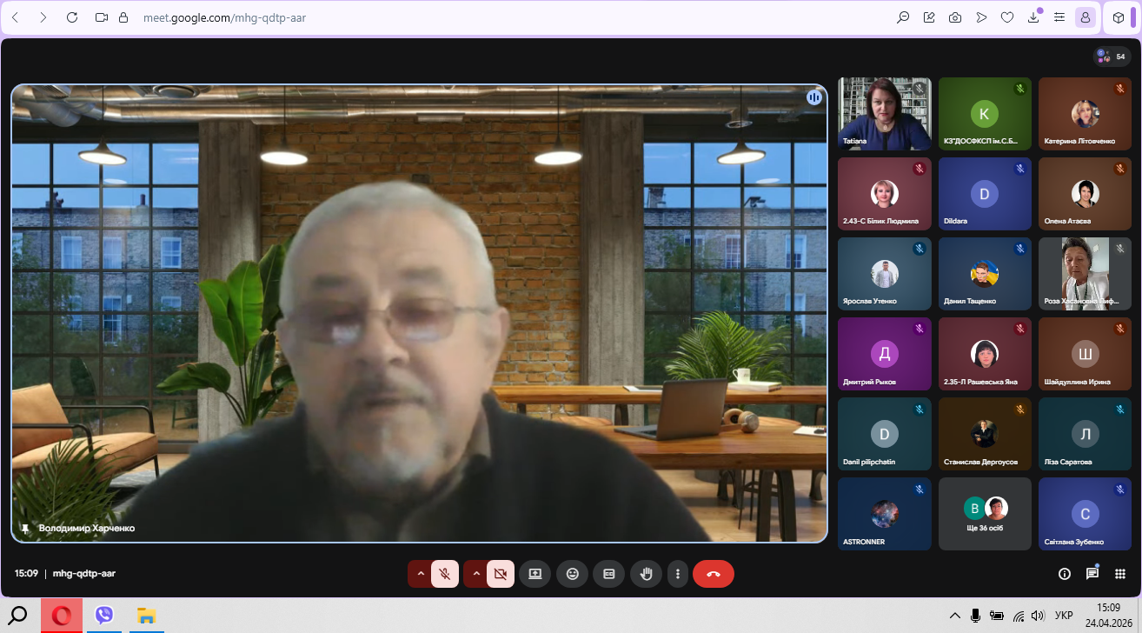Click the present screen icon
This screenshot has height=633, width=1142.
coord(534,574)
